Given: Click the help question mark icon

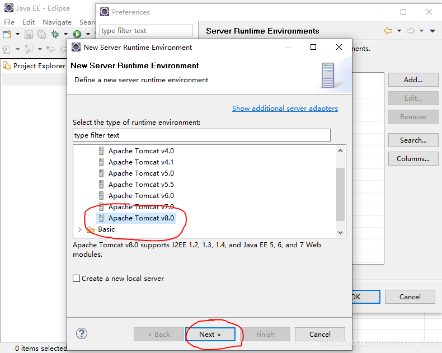Looking at the screenshot, I should pos(82,333).
